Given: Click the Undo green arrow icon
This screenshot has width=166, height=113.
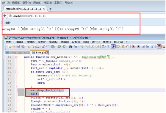Looking at the screenshot, I should (x=59, y=46).
